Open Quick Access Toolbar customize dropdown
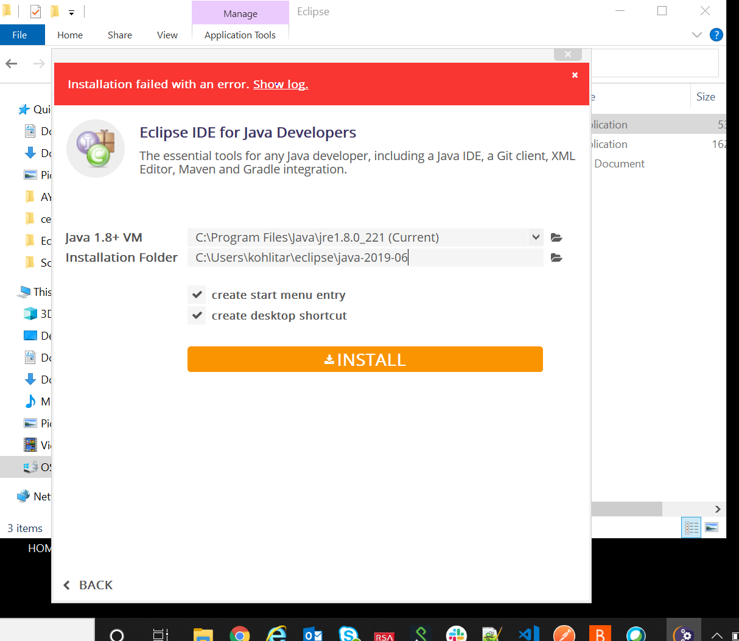 click(71, 12)
